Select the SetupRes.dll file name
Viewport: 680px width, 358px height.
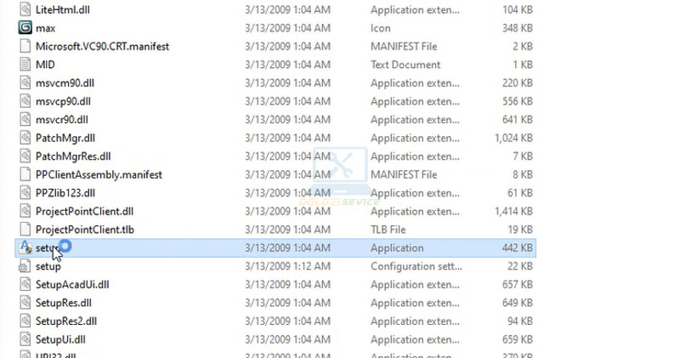click(63, 303)
